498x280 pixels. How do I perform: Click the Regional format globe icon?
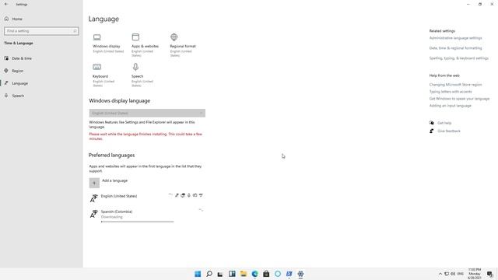pyautogui.click(x=174, y=37)
